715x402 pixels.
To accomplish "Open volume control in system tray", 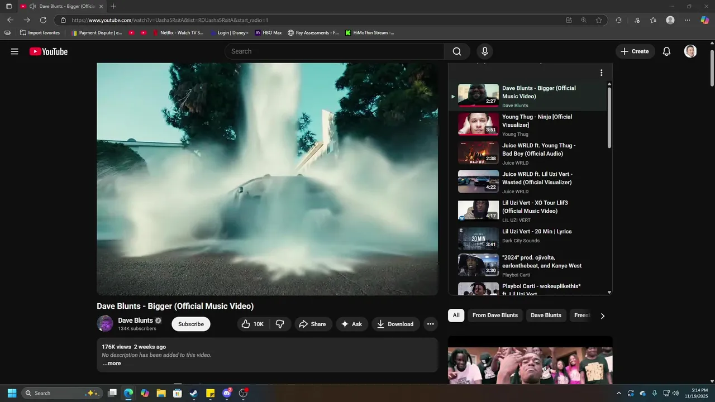I will (x=675, y=393).
